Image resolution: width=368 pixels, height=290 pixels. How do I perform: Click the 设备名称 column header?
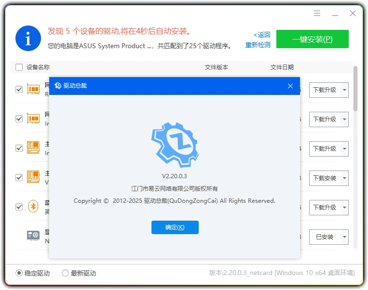tap(38, 67)
